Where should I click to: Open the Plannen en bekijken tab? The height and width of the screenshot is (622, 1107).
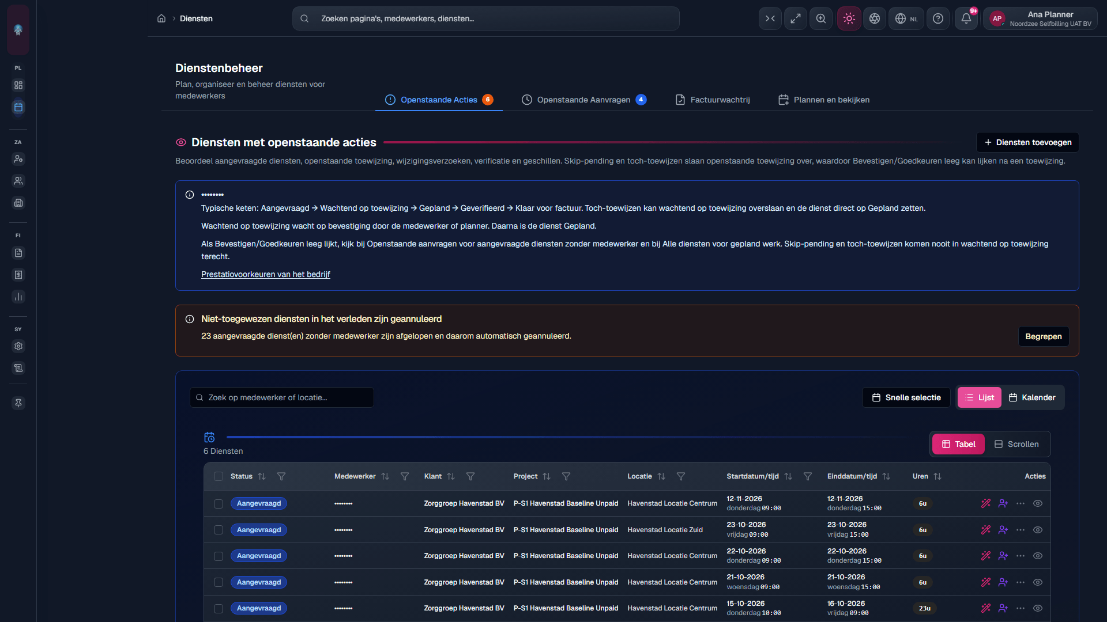pos(824,100)
